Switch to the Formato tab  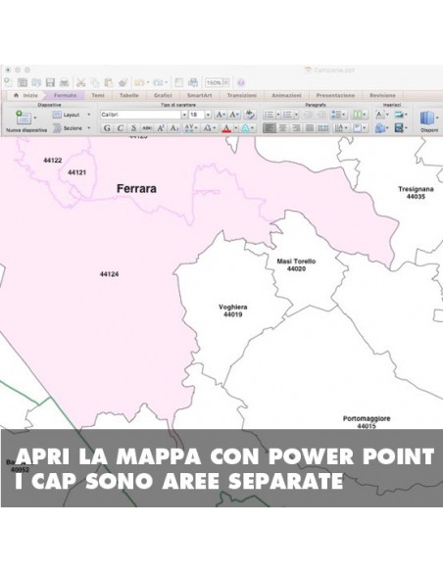[65, 95]
